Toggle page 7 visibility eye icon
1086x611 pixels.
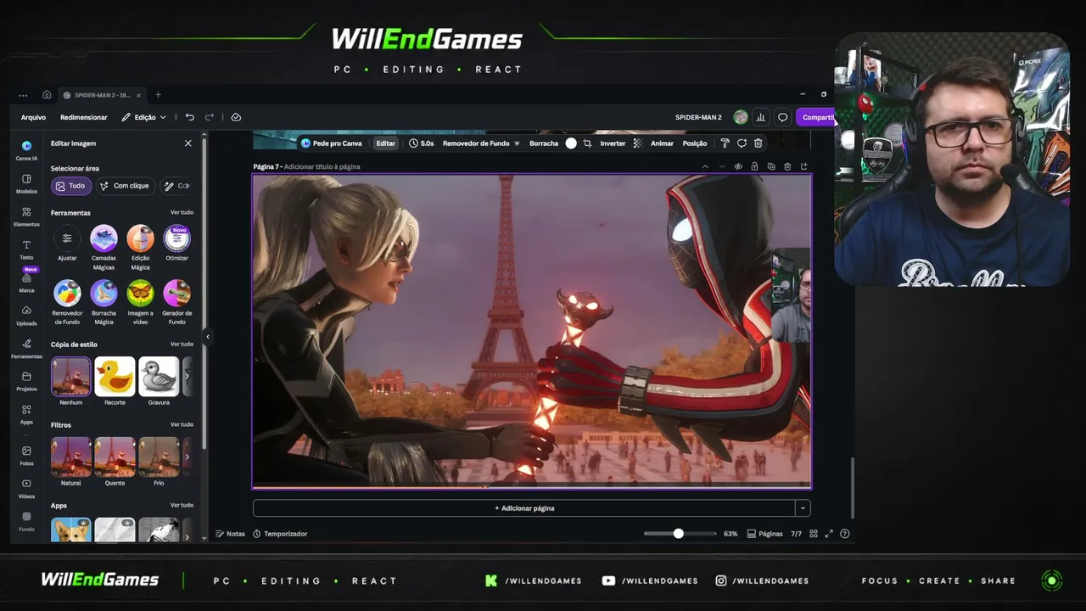pos(738,166)
